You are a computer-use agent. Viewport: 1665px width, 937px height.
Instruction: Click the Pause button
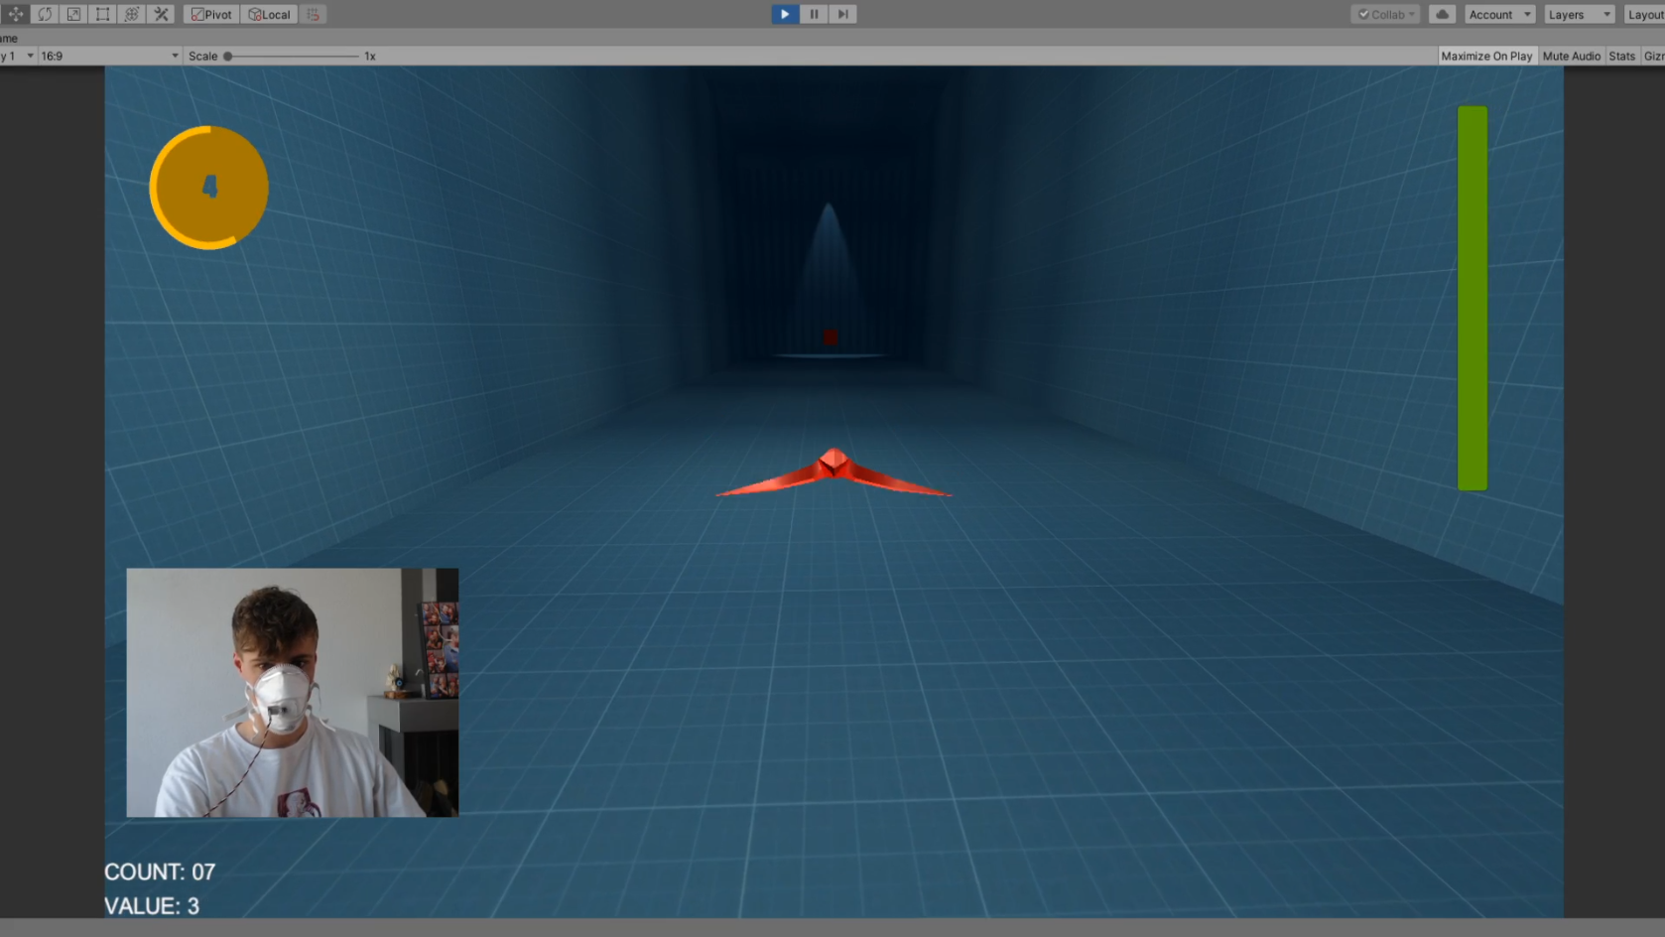point(814,14)
